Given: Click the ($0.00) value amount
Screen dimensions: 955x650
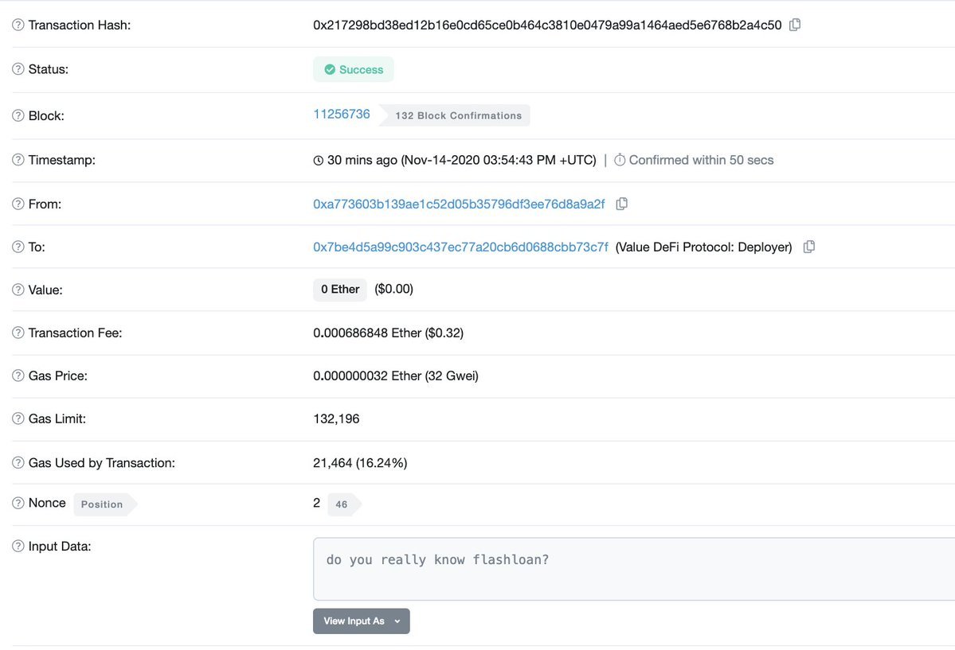Looking at the screenshot, I should [393, 289].
